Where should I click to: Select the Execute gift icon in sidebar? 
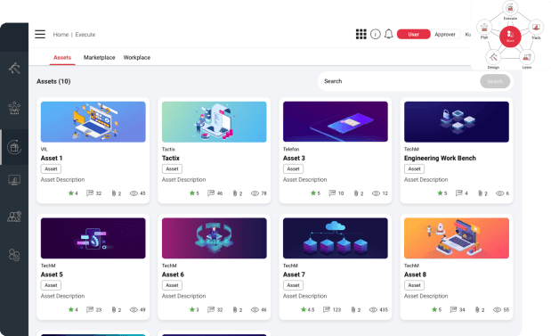point(14,147)
